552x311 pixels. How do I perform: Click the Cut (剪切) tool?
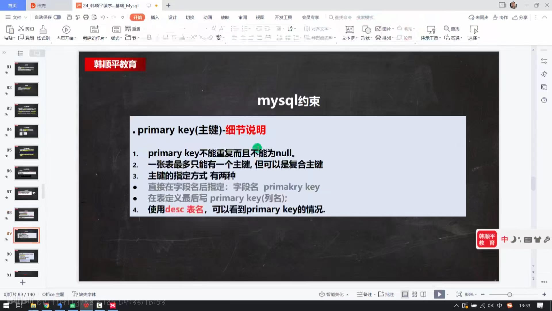click(26, 29)
